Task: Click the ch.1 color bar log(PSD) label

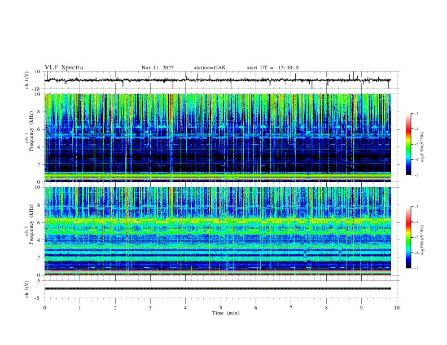Action: click(423, 147)
